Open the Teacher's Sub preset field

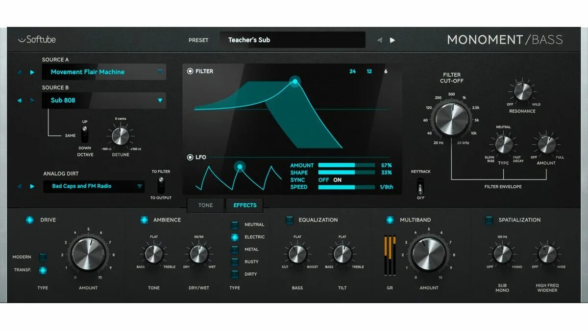point(293,40)
